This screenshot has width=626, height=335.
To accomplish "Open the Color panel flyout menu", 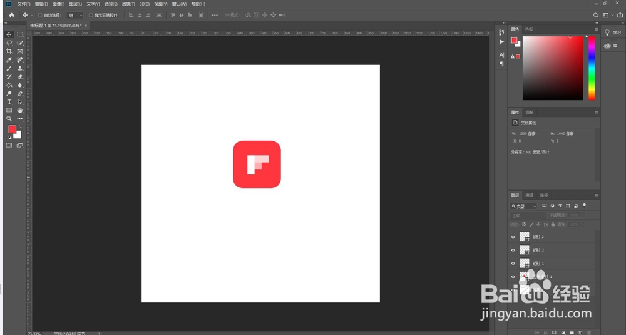I will tap(597, 29).
